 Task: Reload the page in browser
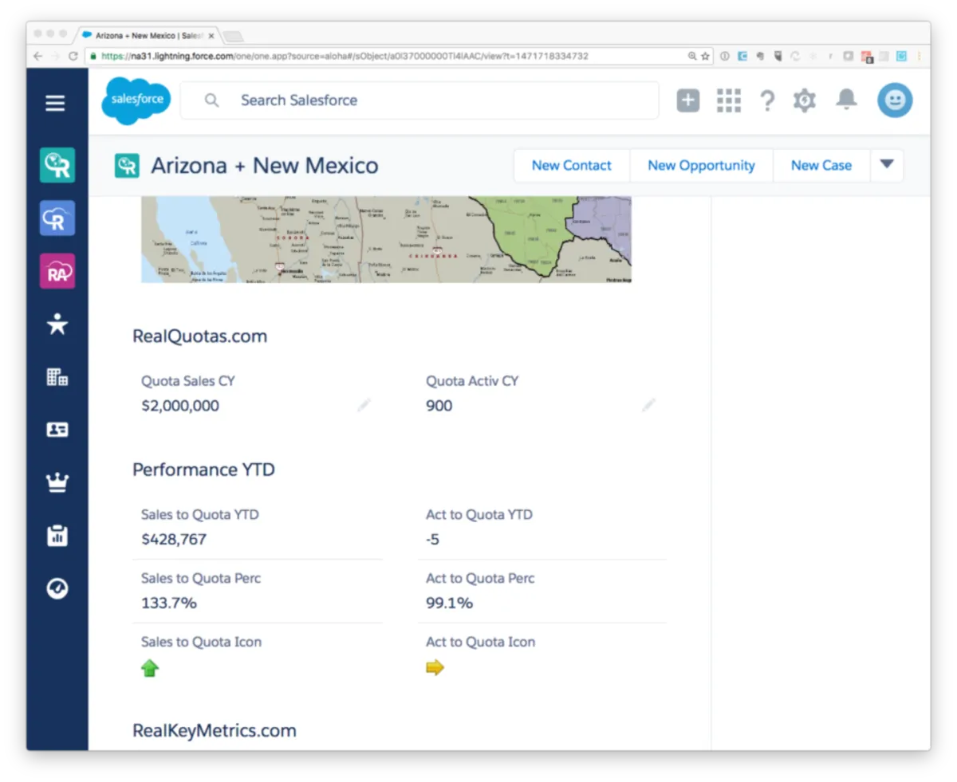(73, 57)
